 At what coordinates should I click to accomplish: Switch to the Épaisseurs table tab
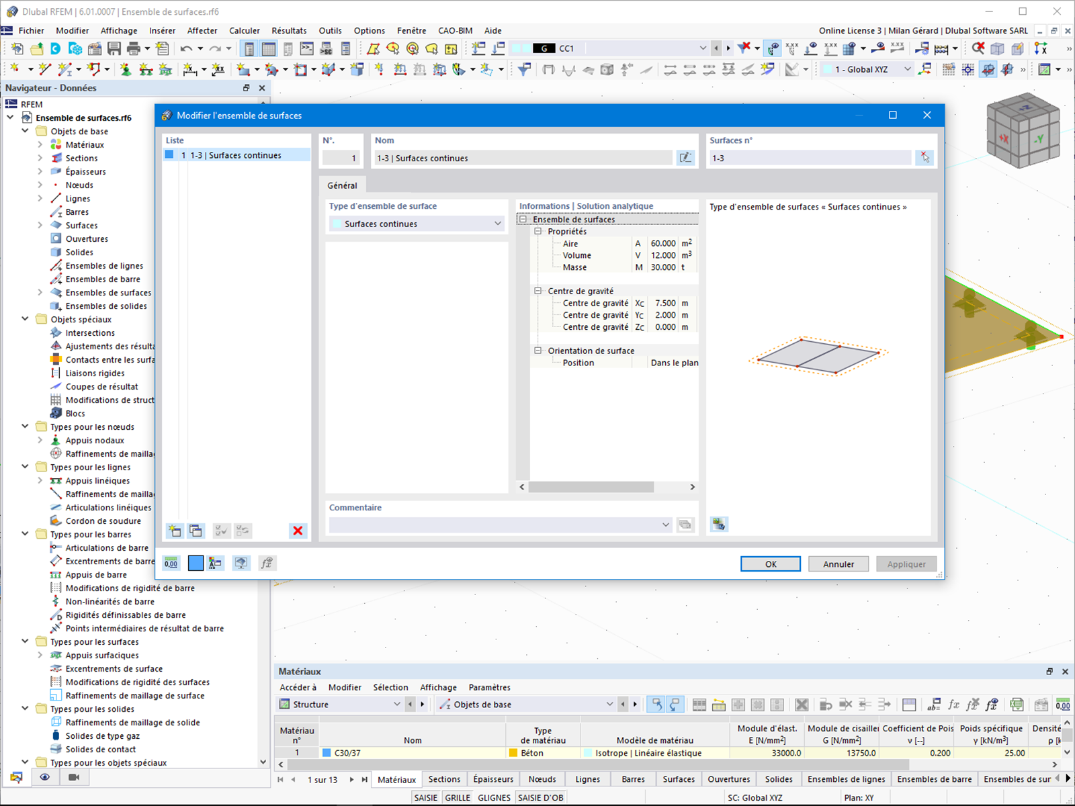coord(493,780)
